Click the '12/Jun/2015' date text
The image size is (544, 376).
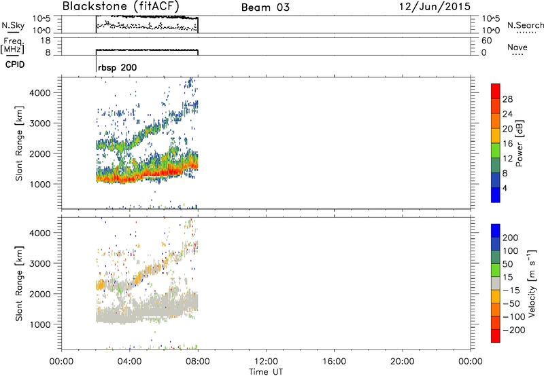435,7
